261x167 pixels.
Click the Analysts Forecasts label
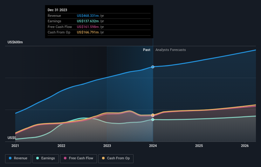point(171,50)
